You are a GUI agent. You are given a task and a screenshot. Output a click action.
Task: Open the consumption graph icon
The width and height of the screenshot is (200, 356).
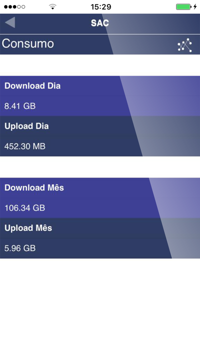click(x=185, y=45)
